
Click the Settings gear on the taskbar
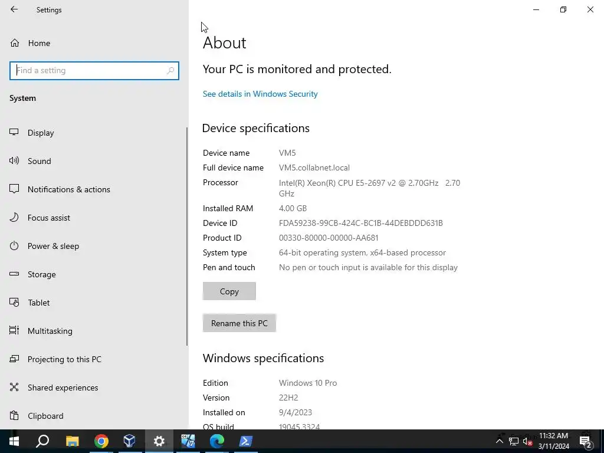[x=159, y=441]
